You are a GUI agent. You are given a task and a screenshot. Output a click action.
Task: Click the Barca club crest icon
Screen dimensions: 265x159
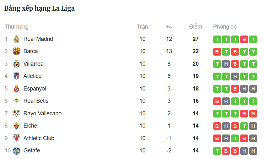point(16,52)
